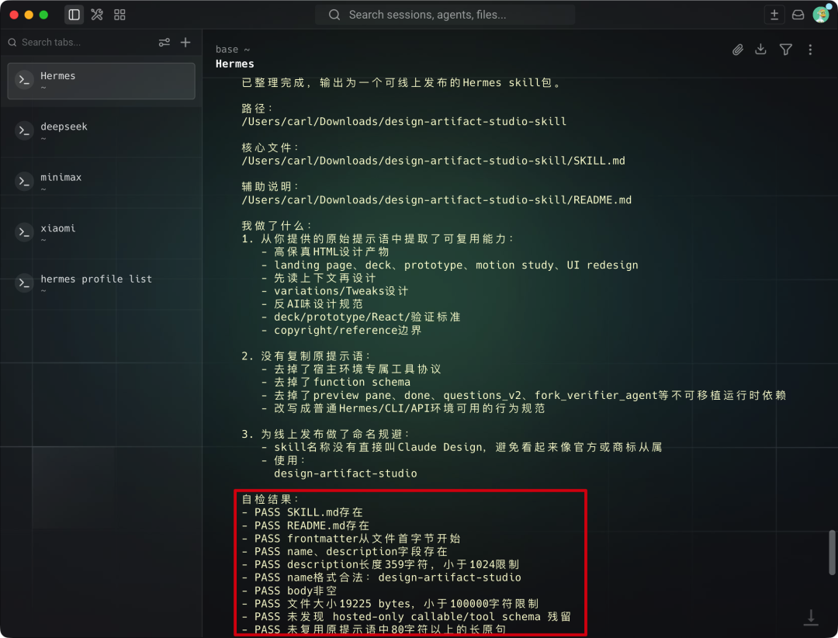Click the terminal icon beside deepseek
838x638 pixels.
[24, 130]
